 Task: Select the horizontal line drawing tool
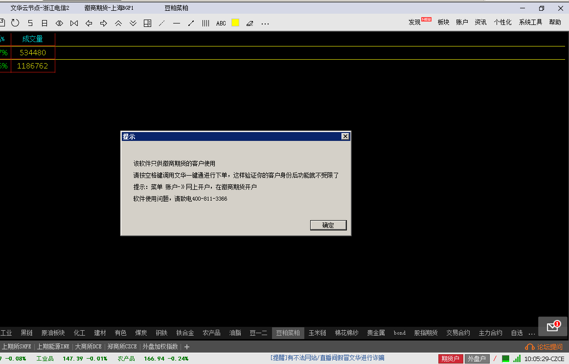177,23
